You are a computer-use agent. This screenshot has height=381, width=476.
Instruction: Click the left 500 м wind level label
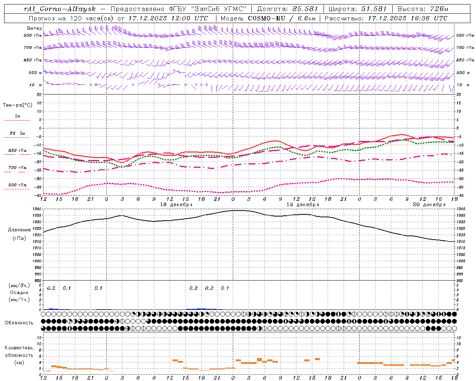pyautogui.click(x=35, y=73)
